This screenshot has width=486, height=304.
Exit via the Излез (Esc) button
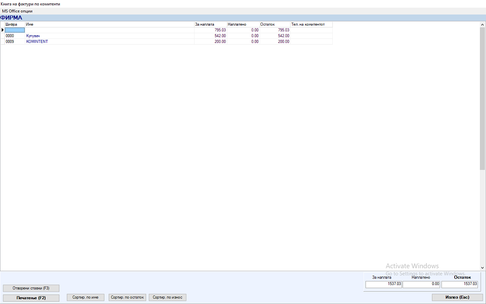coord(457,297)
